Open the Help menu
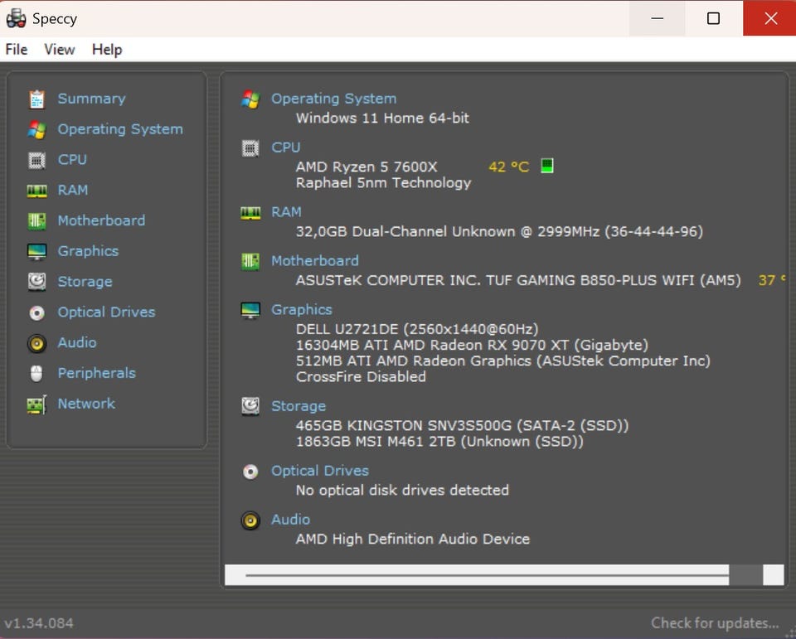This screenshot has height=639, width=796. point(107,49)
